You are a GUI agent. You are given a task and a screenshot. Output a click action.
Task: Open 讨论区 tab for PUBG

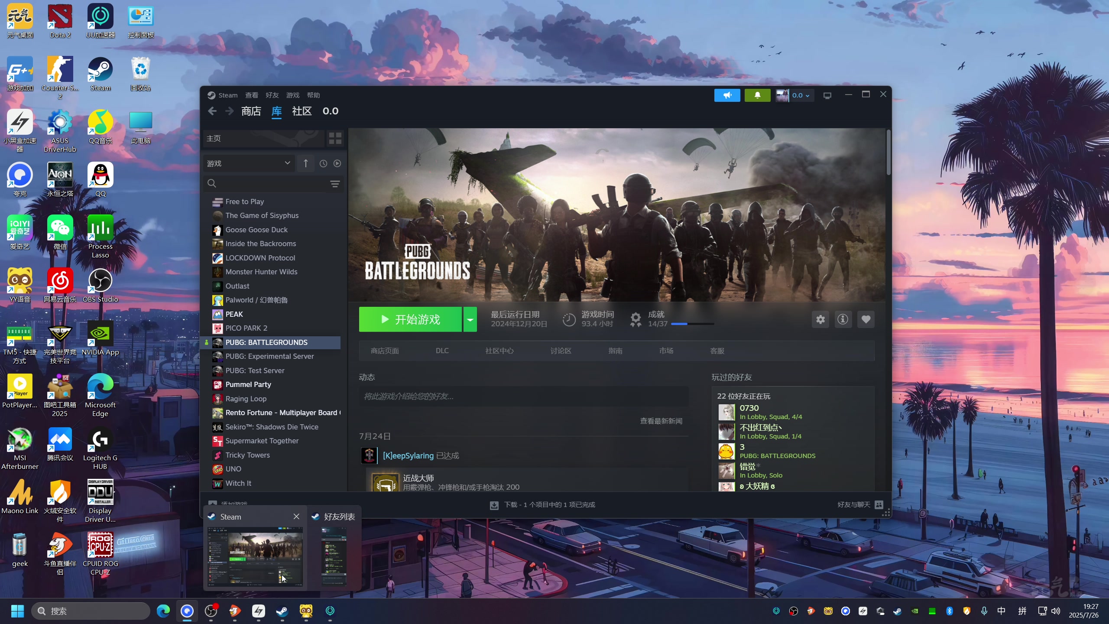[561, 351]
